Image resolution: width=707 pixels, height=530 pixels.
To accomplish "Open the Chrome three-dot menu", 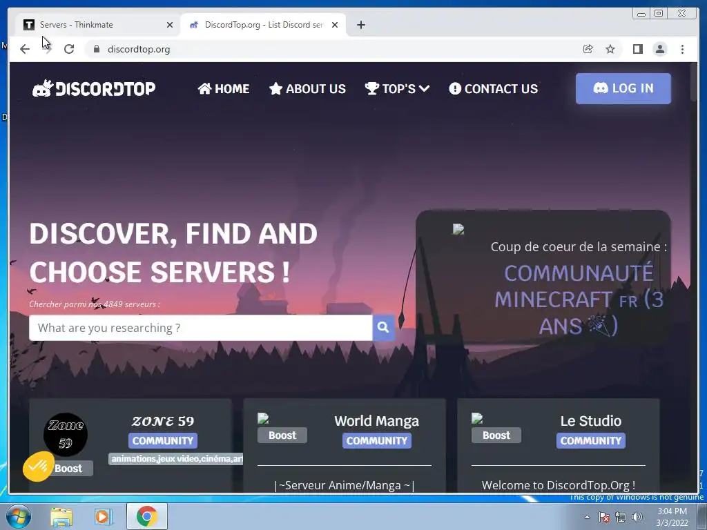I will [682, 49].
